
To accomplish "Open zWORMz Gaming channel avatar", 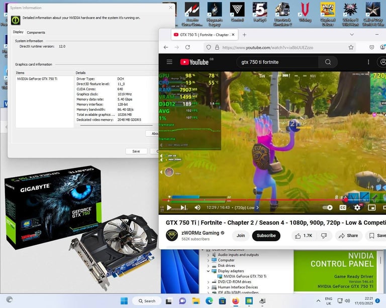I will [x=172, y=235].
